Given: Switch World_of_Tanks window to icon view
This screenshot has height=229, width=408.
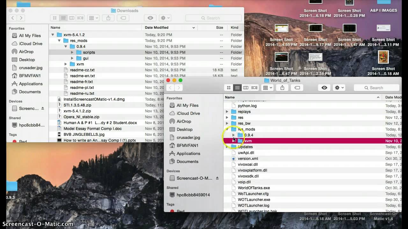Looking at the screenshot, I should (x=229, y=88).
